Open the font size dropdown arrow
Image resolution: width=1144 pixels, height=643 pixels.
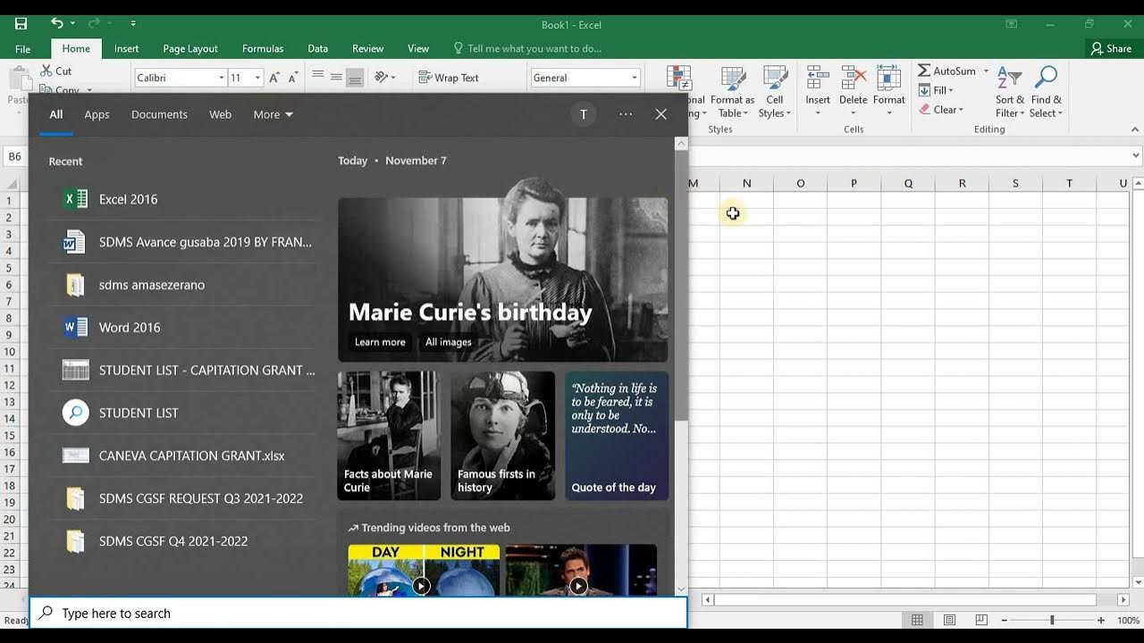click(257, 78)
